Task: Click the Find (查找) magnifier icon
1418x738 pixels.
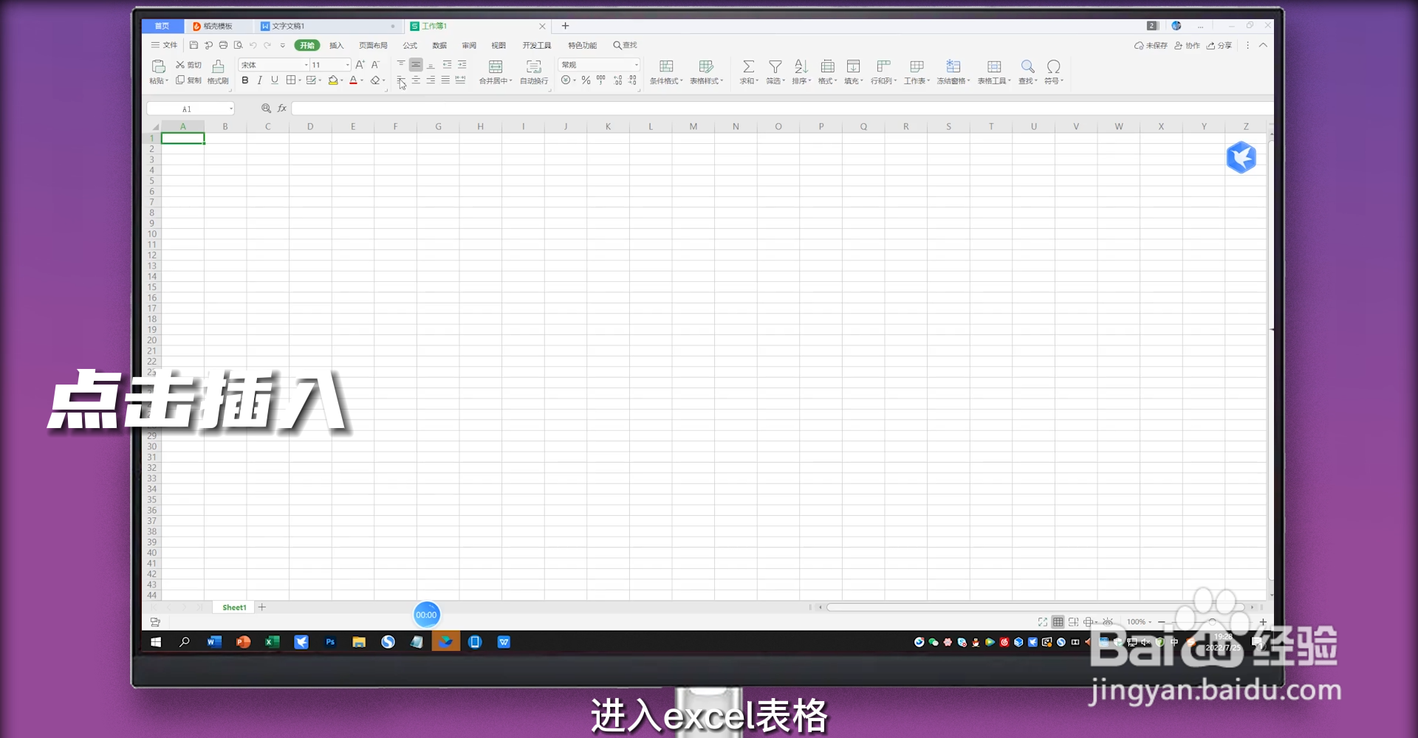Action: [1027, 72]
